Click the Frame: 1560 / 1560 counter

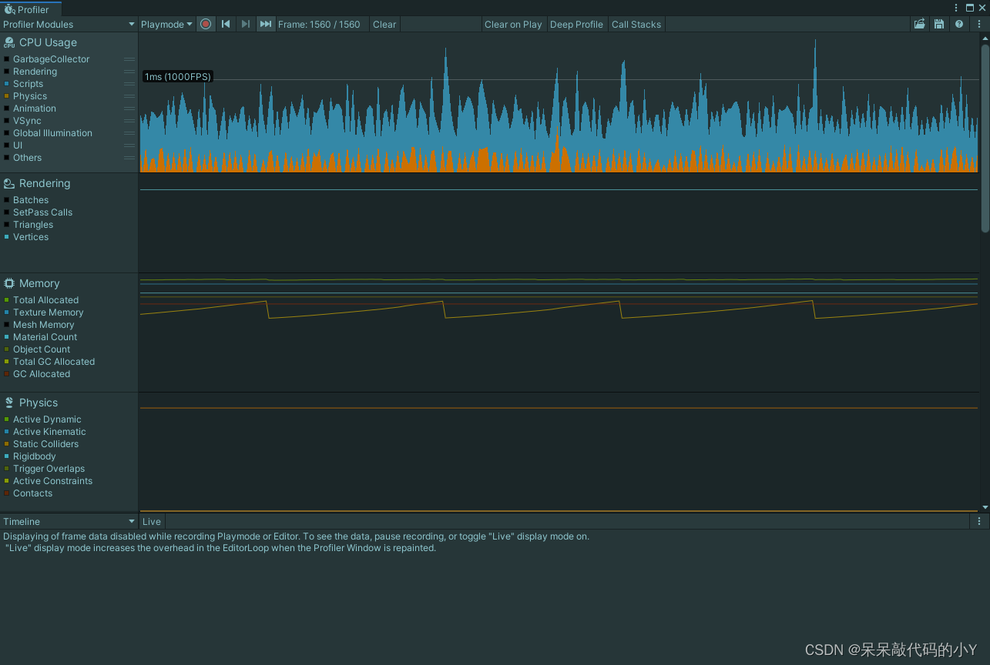[x=319, y=24]
